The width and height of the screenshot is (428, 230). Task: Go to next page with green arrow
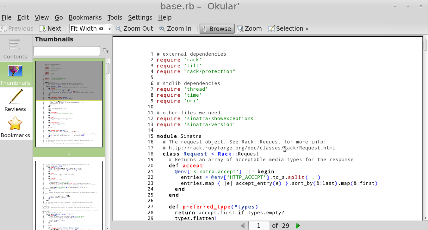(298, 226)
